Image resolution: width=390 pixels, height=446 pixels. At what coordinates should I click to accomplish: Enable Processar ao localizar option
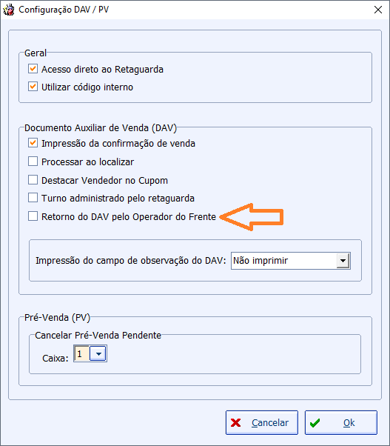point(33,162)
